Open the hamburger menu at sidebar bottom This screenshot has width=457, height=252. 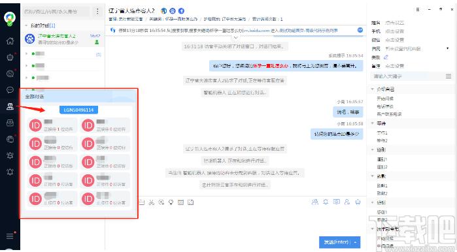10,236
